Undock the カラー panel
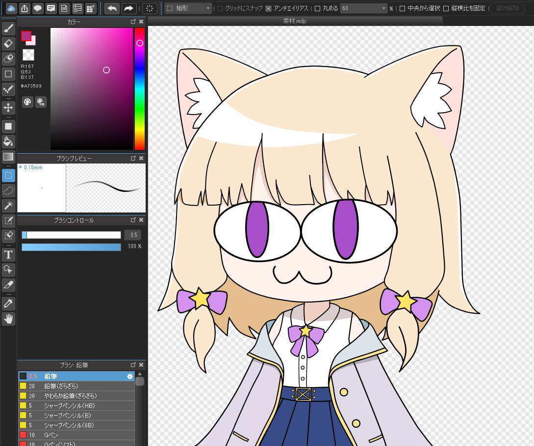The height and width of the screenshot is (446, 534). (133, 22)
